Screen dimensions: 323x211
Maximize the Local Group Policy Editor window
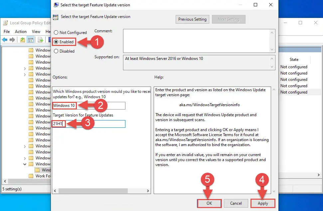point(300,23)
